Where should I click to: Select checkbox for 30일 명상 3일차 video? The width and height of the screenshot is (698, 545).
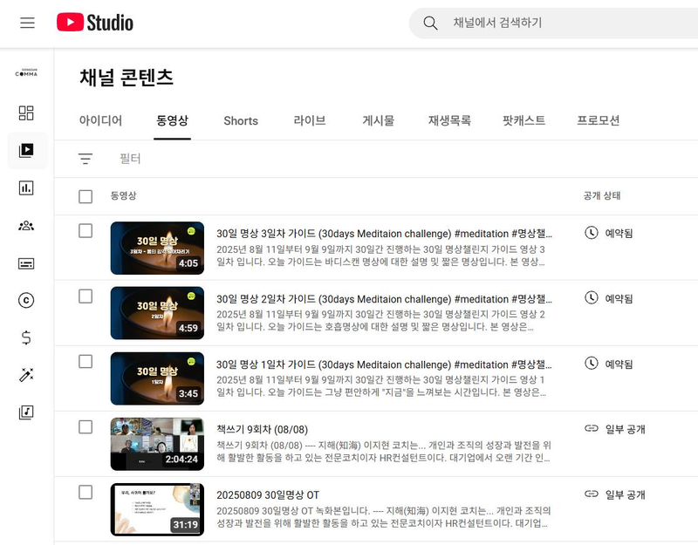pos(86,231)
